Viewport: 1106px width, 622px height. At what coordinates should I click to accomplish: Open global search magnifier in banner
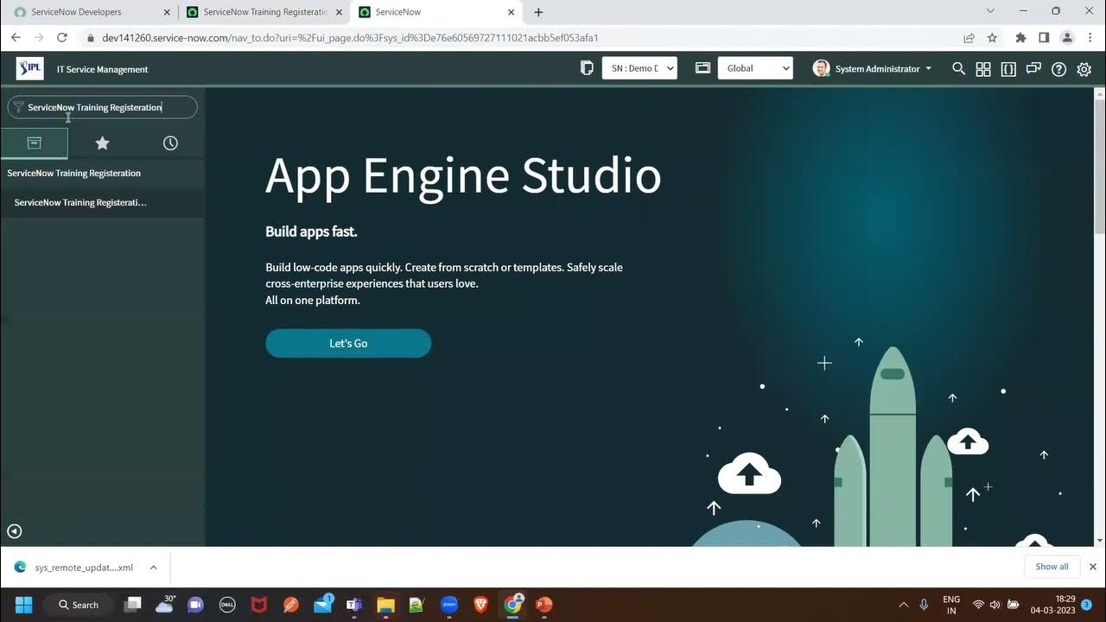pos(958,68)
